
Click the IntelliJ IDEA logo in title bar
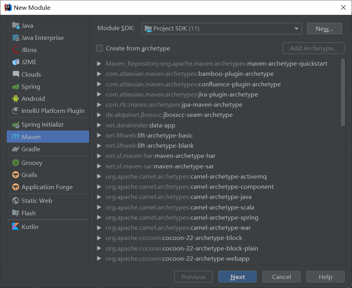[8, 7]
